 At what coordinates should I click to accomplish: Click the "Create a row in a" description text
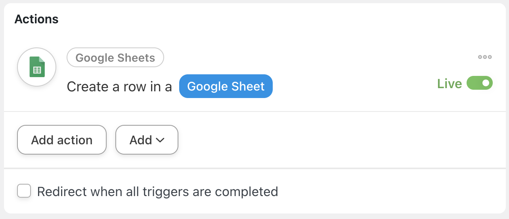pos(119,86)
